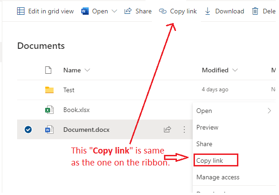Click the Share label in the toolbar
The image size is (279, 195).
[x=143, y=11]
